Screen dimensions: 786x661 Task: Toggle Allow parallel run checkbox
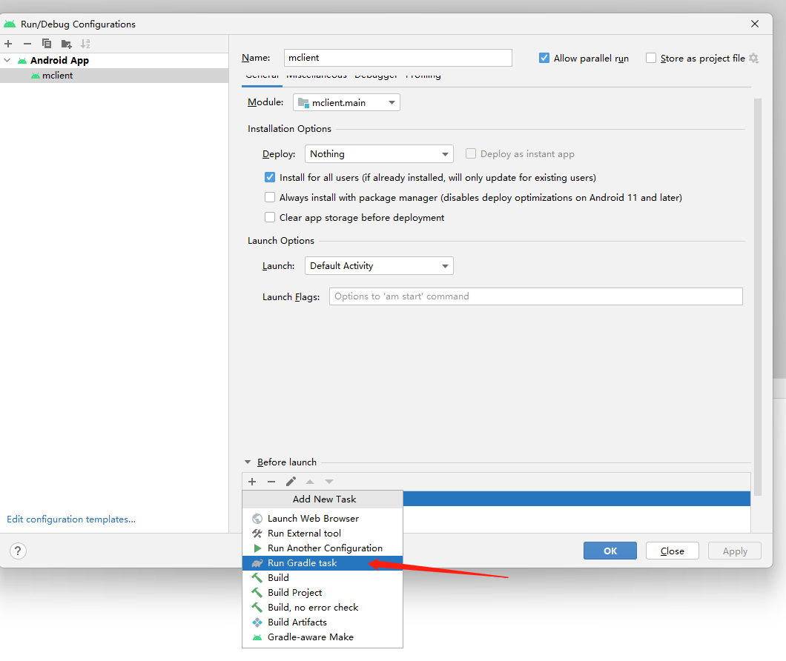pos(544,58)
